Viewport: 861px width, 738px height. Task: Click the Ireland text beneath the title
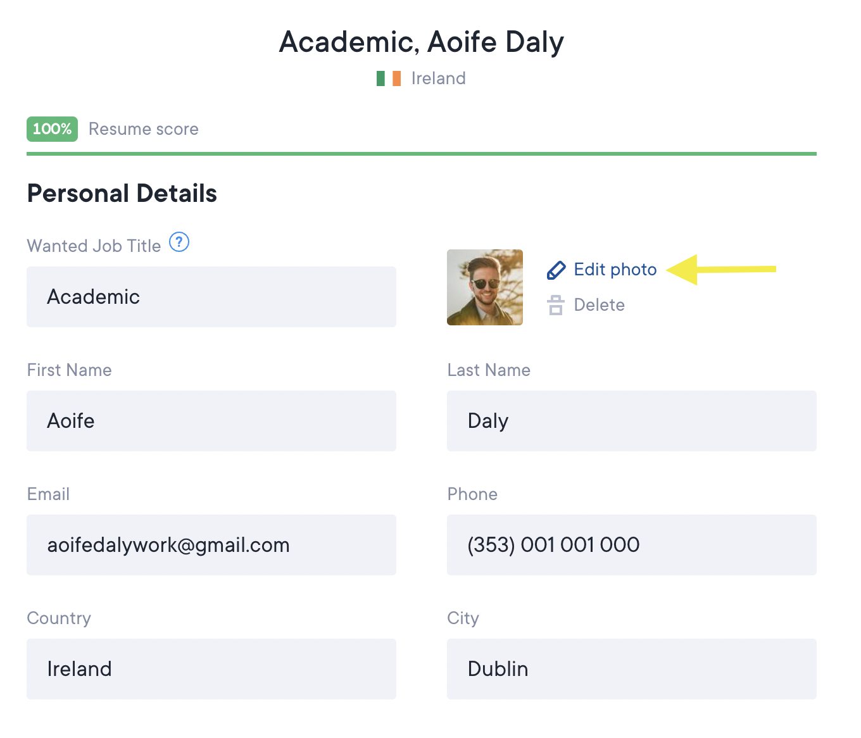pyautogui.click(x=438, y=78)
